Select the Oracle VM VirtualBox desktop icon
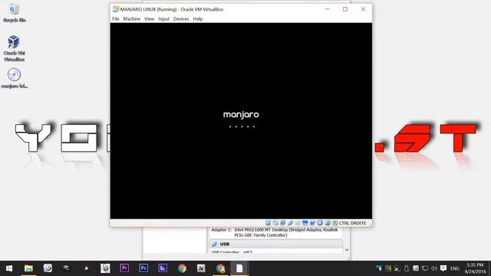Viewport: 491px width, 276px height. coord(14,48)
